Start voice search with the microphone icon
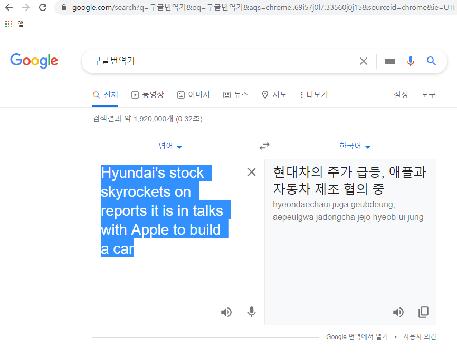The height and width of the screenshot is (356, 457). tap(411, 61)
